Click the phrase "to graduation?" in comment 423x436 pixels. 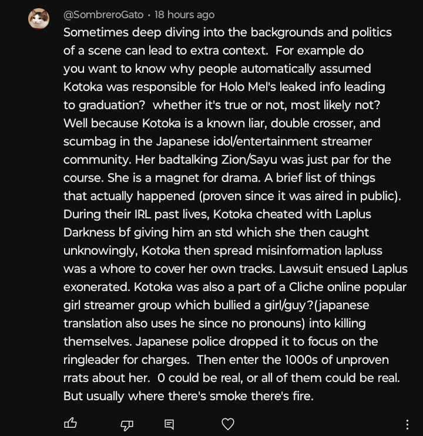(x=104, y=106)
